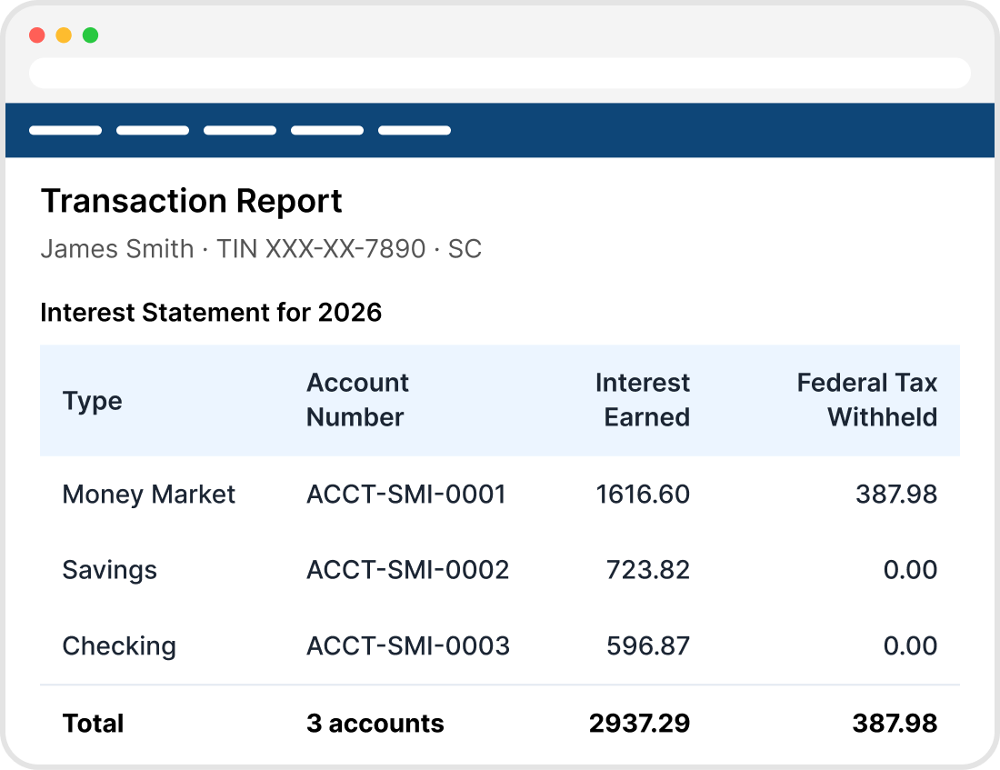Click 0.00 tax withheld in Checking row
The width and height of the screenshot is (1000, 770).
click(911, 646)
